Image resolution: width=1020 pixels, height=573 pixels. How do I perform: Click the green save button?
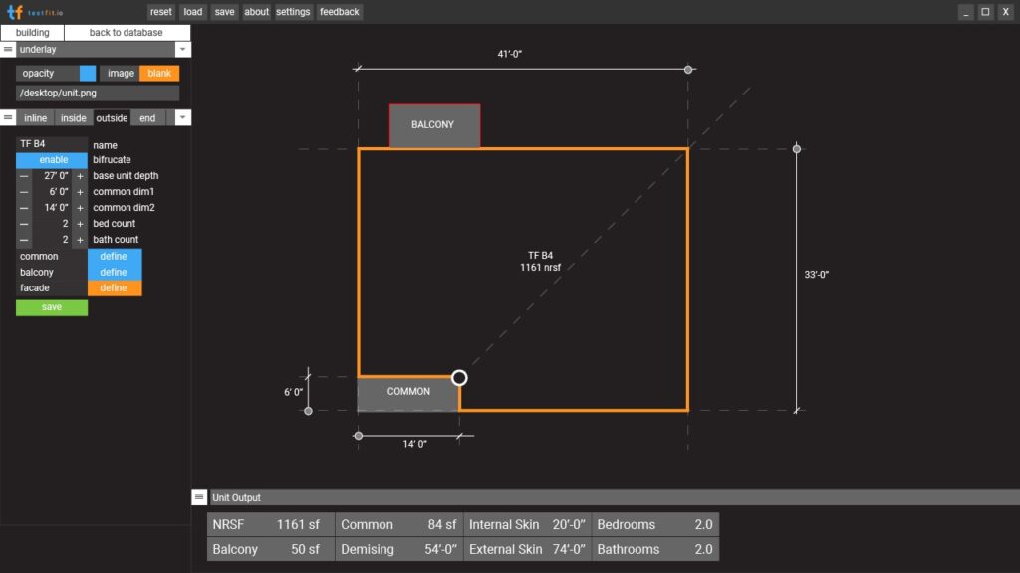52,307
